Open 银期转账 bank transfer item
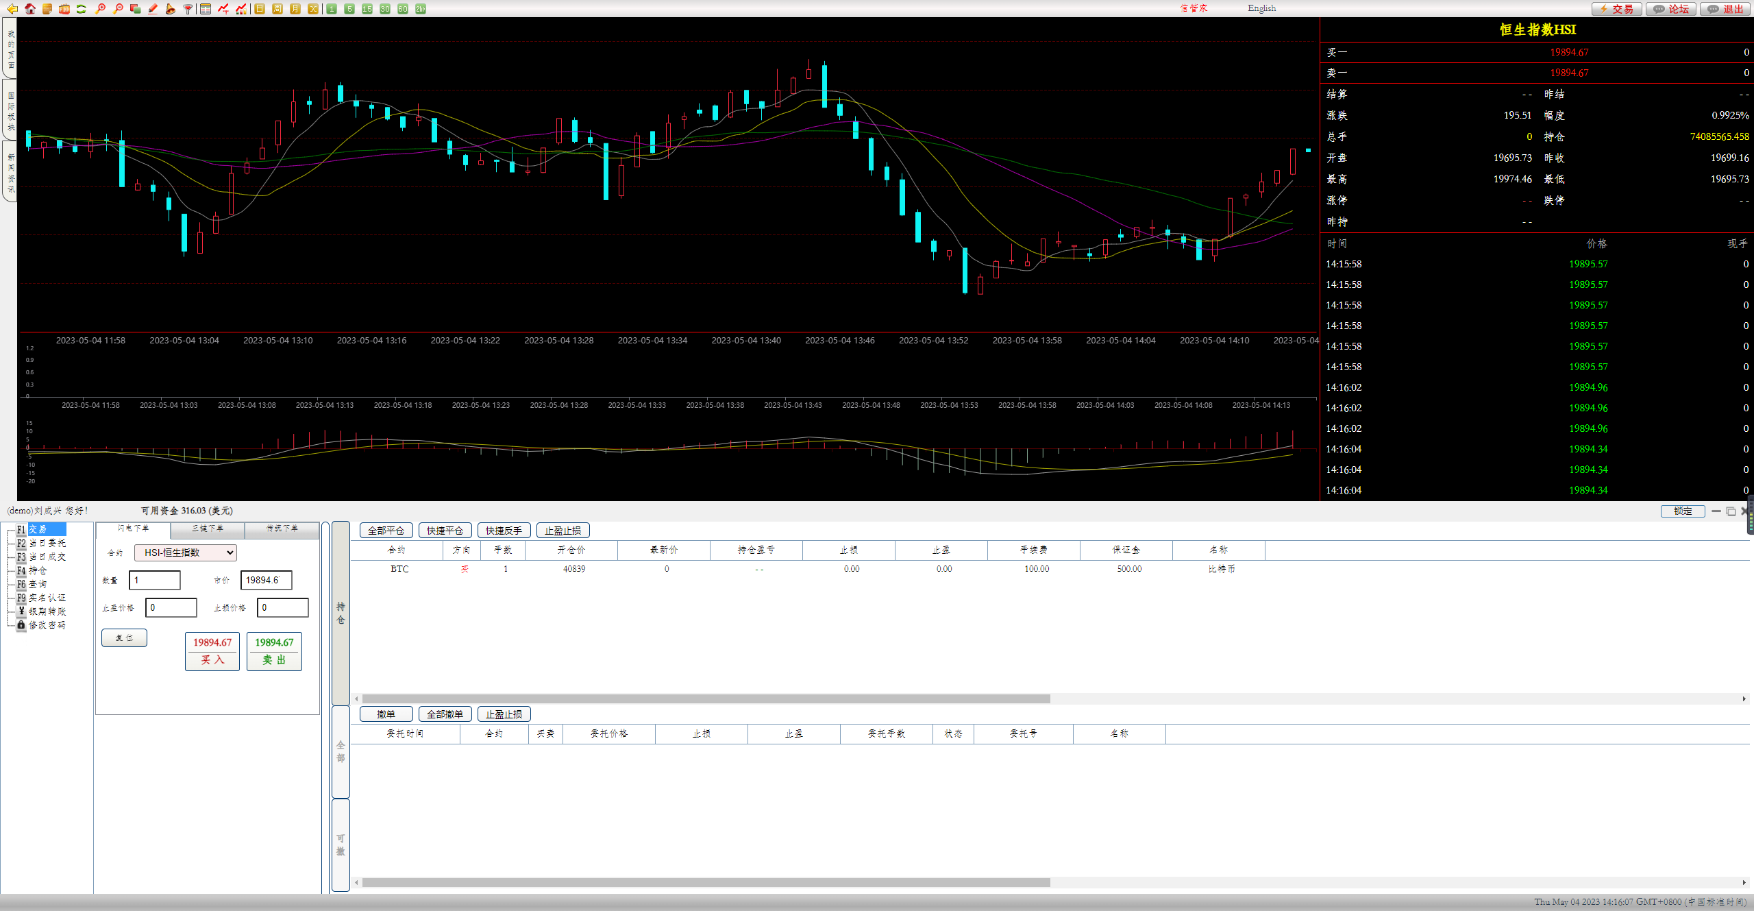This screenshot has height=911, width=1754. (x=41, y=611)
